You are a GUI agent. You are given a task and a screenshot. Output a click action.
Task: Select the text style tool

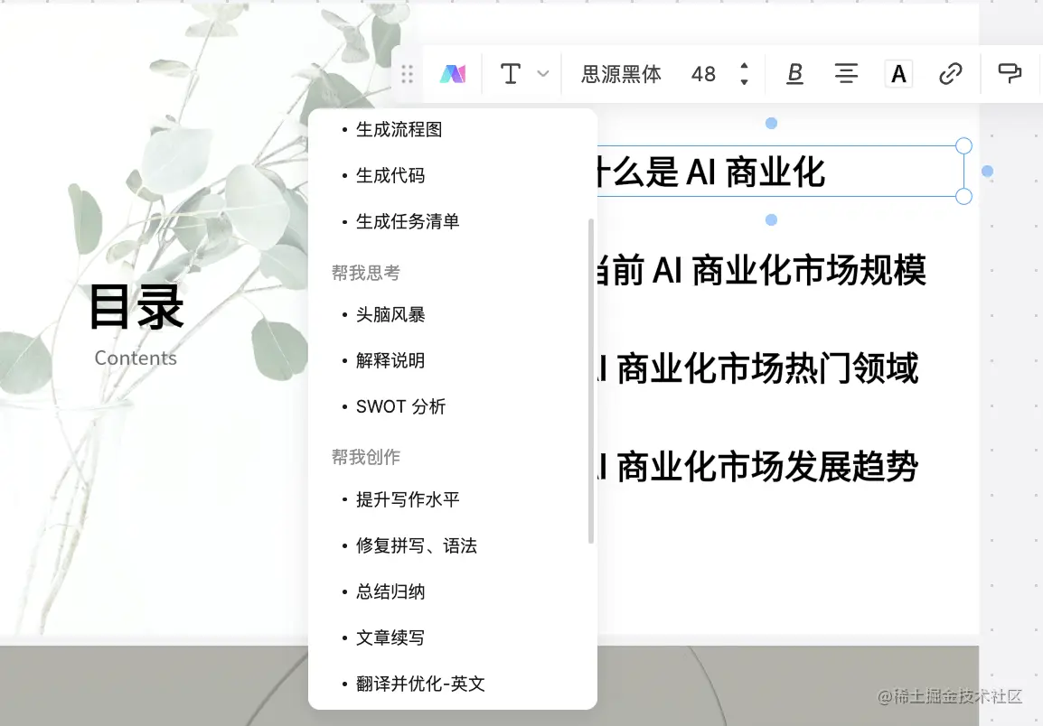[x=509, y=73]
